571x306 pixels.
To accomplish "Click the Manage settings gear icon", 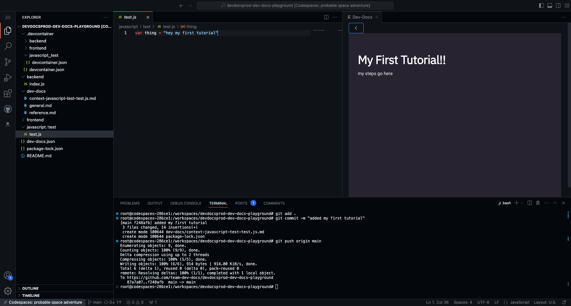I will point(8,291).
